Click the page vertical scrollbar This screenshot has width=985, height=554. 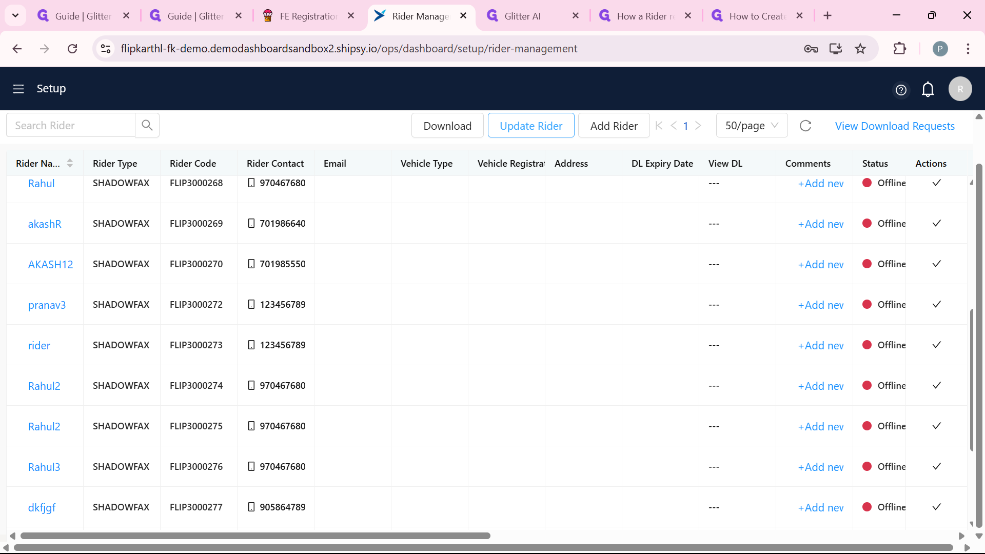pyautogui.click(x=979, y=347)
